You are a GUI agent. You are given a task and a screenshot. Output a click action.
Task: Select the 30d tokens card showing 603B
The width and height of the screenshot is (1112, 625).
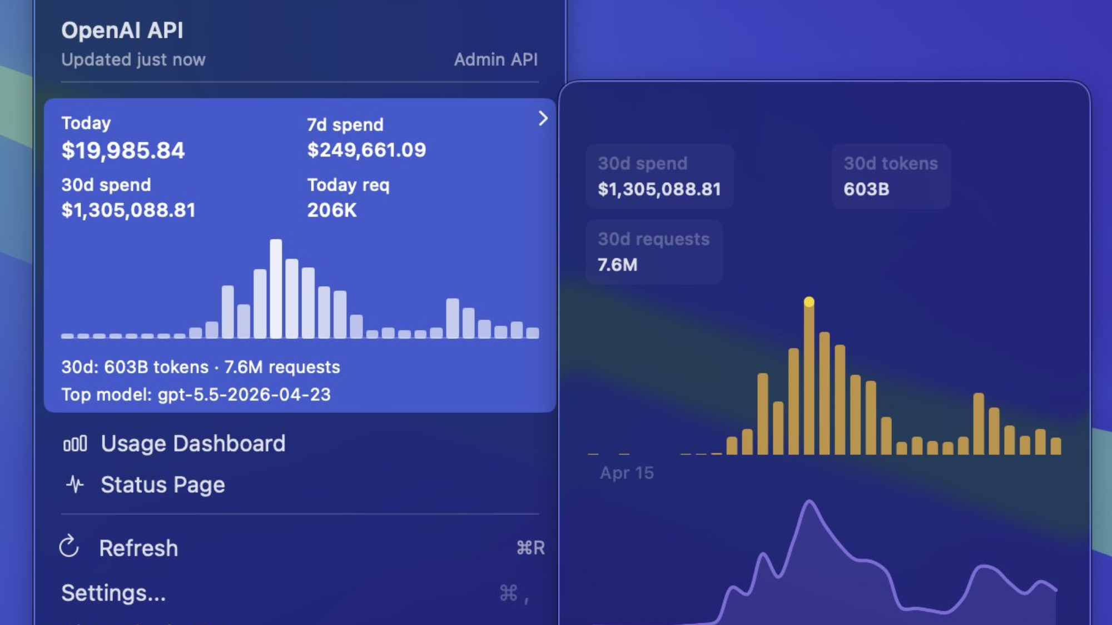891,176
